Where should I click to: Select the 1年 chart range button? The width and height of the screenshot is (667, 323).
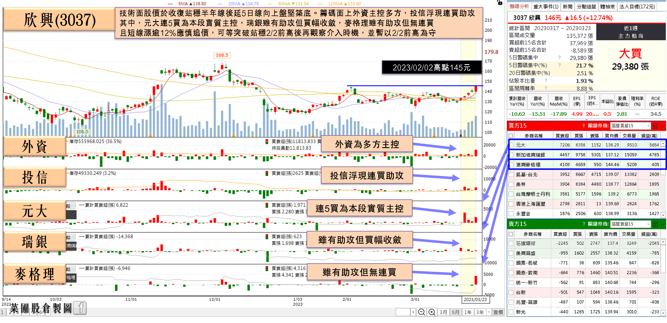click(468, 312)
